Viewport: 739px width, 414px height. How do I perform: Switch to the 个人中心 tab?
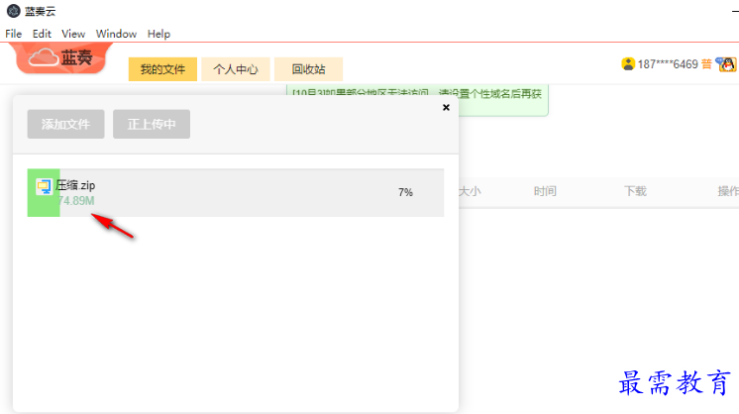tap(236, 69)
